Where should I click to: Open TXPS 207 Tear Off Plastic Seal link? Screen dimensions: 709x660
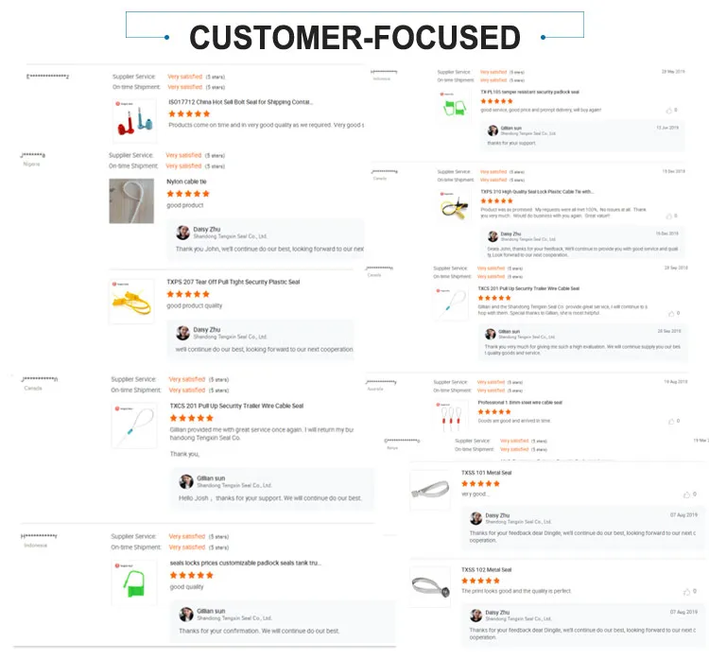[x=233, y=282]
